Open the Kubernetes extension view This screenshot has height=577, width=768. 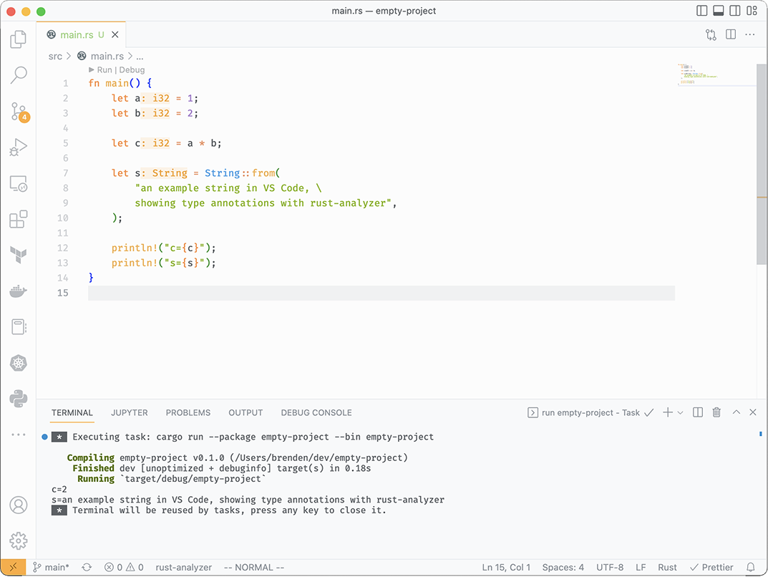click(x=18, y=363)
